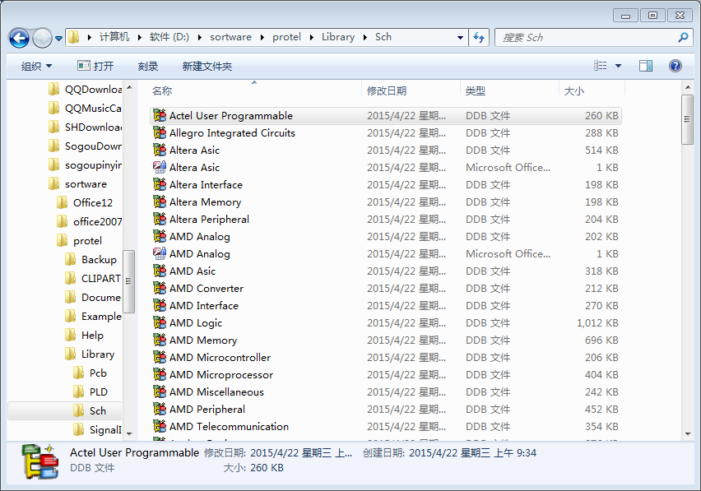The height and width of the screenshot is (491, 701).
Task: Select the AMD Memory file icon
Action: [160, 340]
